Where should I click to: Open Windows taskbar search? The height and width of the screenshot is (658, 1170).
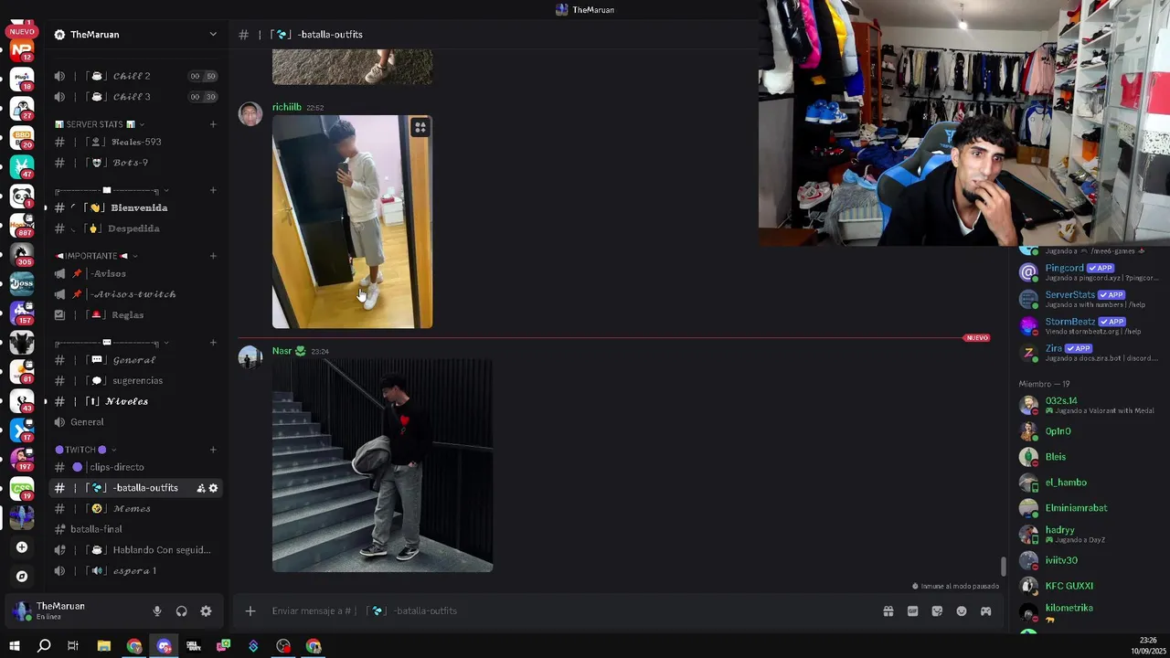(43, 646)
